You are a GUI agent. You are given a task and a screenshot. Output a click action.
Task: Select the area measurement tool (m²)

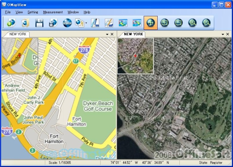pos(109,23)
